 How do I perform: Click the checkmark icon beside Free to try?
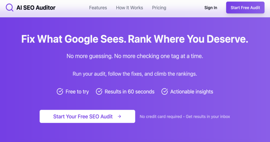(60, 92)
